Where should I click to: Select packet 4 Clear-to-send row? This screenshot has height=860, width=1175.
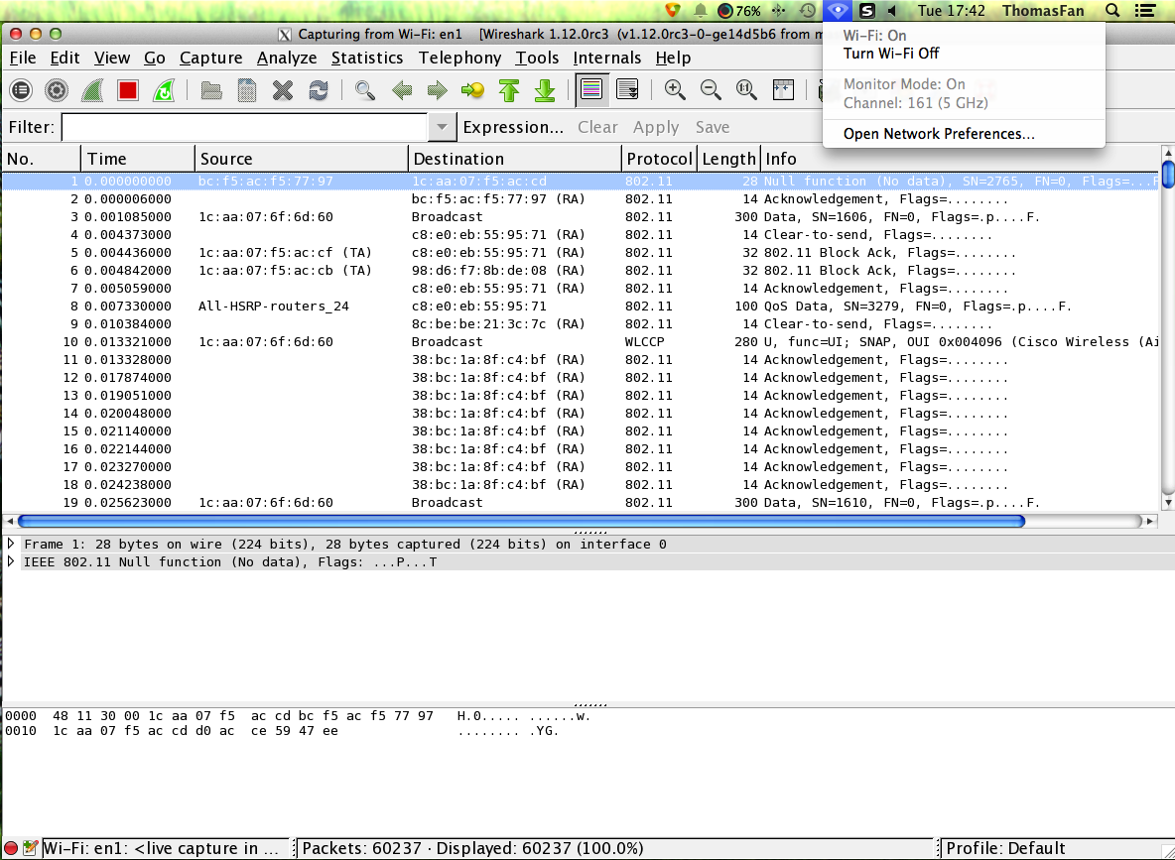click(581, 234)
